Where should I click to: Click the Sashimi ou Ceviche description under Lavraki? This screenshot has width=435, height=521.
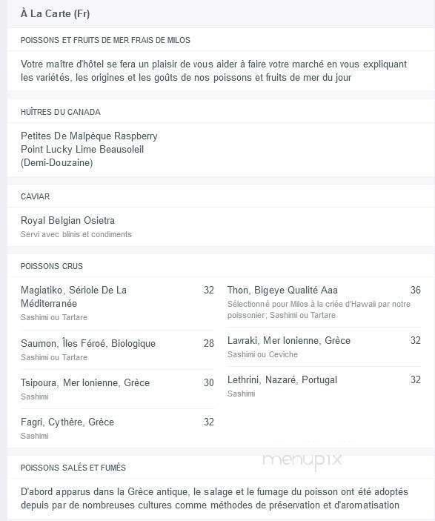pyautogui.click(x=262, y=354)
